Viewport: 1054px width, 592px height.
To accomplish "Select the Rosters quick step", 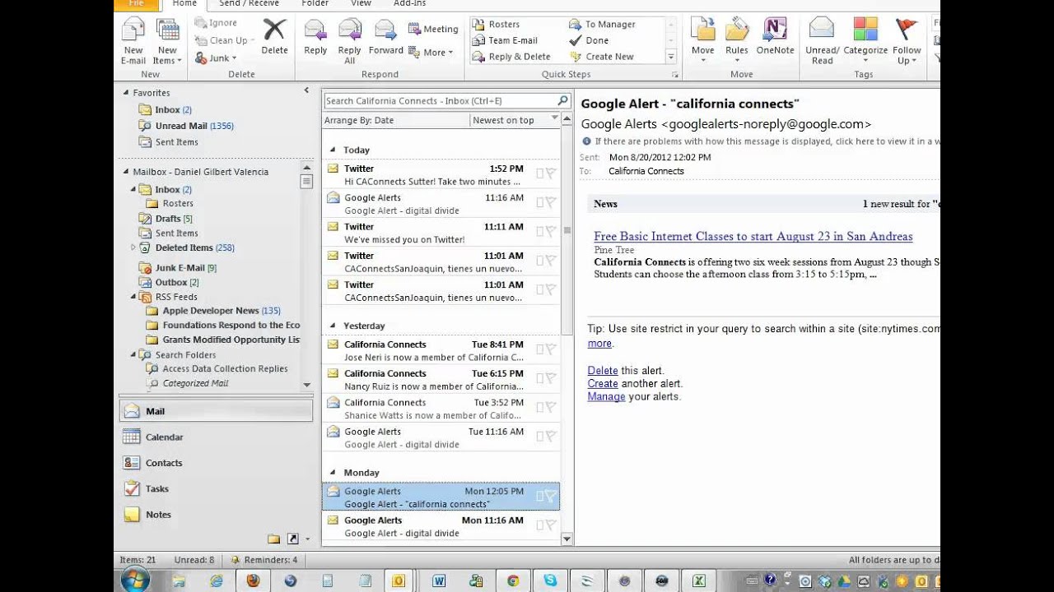I will pyautogui.click(x=496, y=25).
